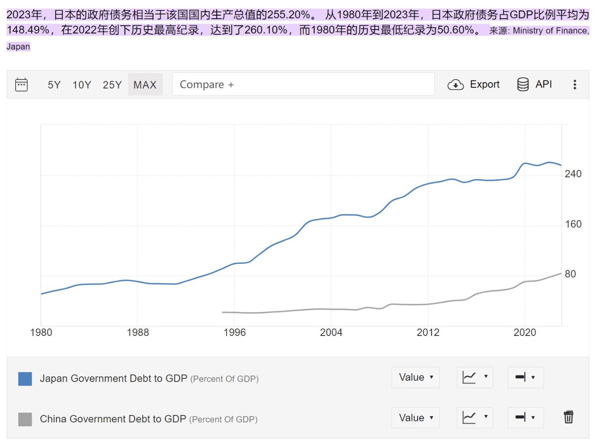The height and width of the screenshot is (445, 597).
Task: Open the API database icon
Action: [523, 84]
